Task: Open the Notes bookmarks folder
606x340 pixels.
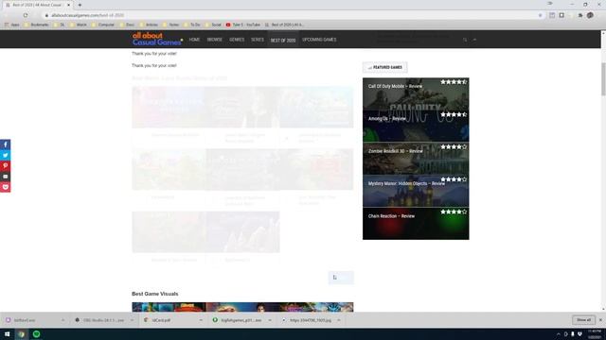Action: (170, 25)
